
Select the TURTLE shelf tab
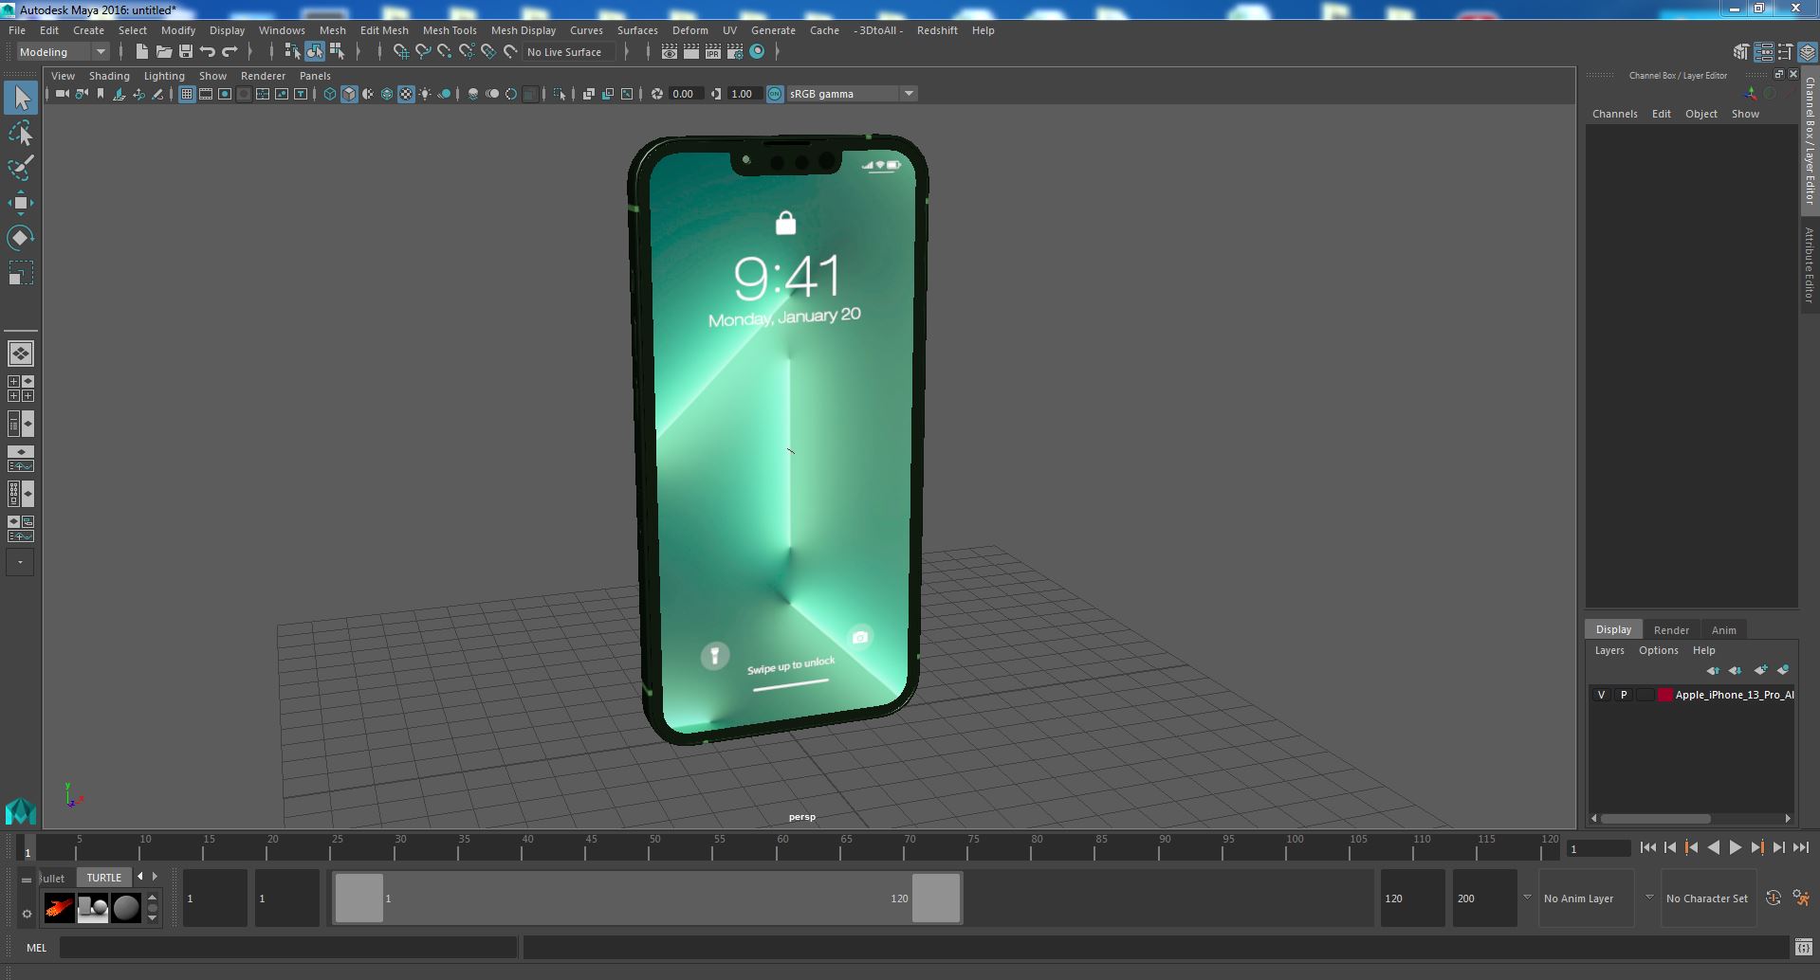[104, 878]
